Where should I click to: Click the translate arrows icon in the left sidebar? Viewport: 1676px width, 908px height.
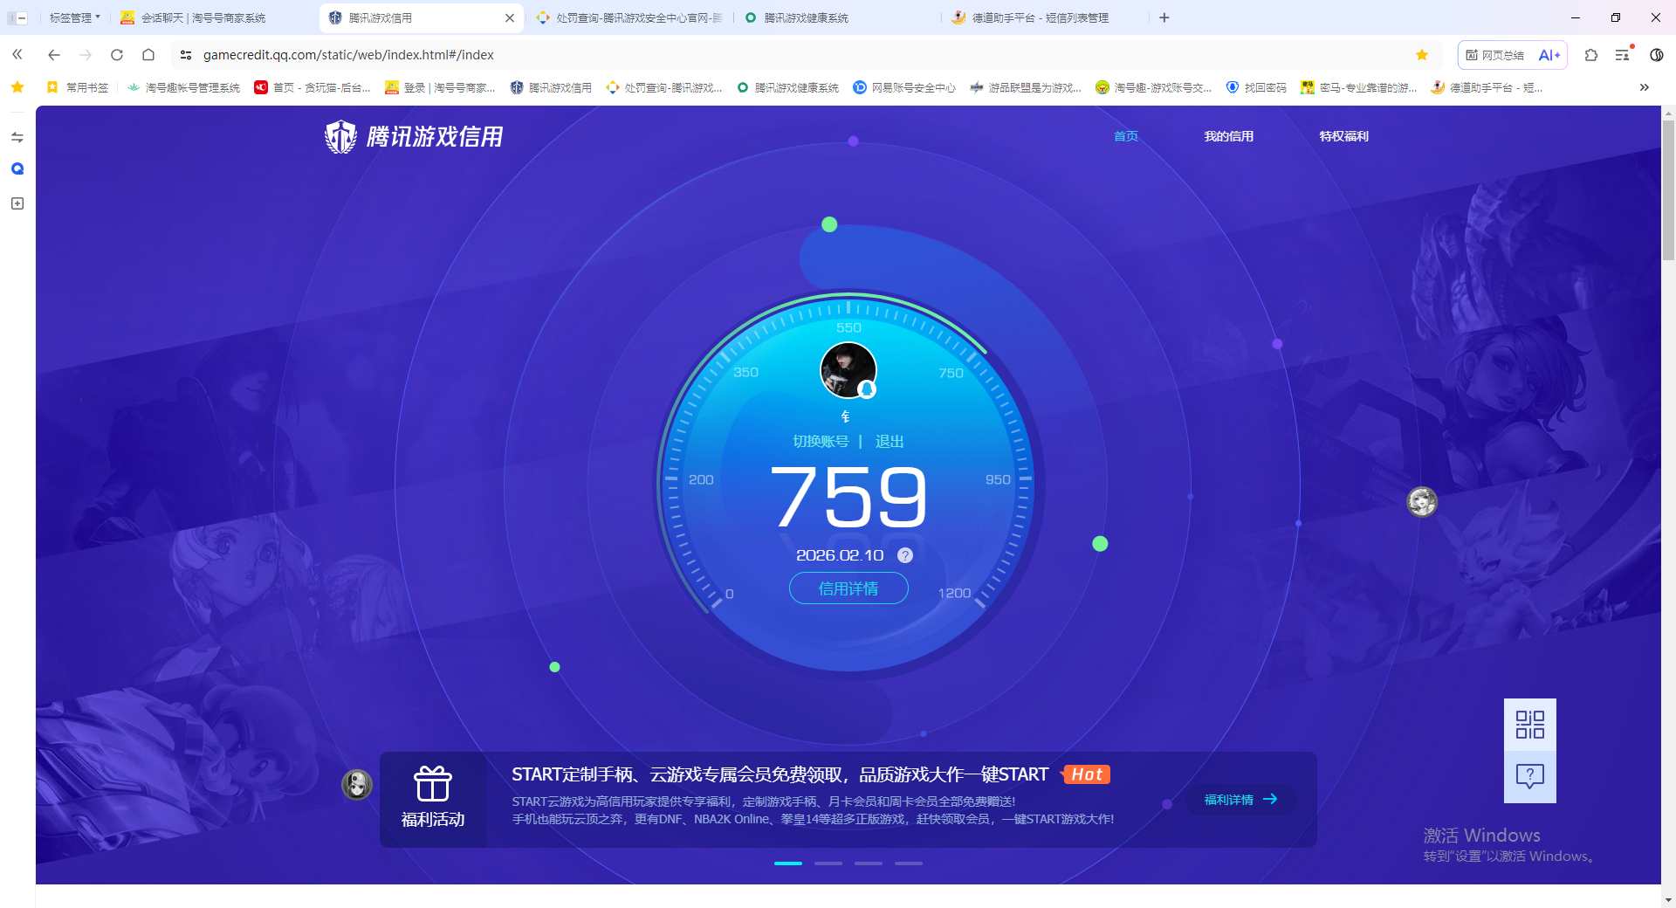point(17,137)
